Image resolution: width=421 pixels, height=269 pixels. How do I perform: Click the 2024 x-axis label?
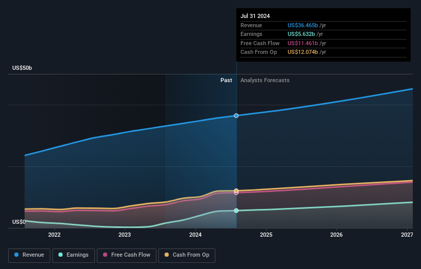[195, 235]
